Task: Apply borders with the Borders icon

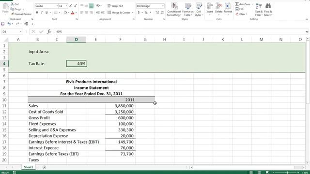Action: [56, 13]
